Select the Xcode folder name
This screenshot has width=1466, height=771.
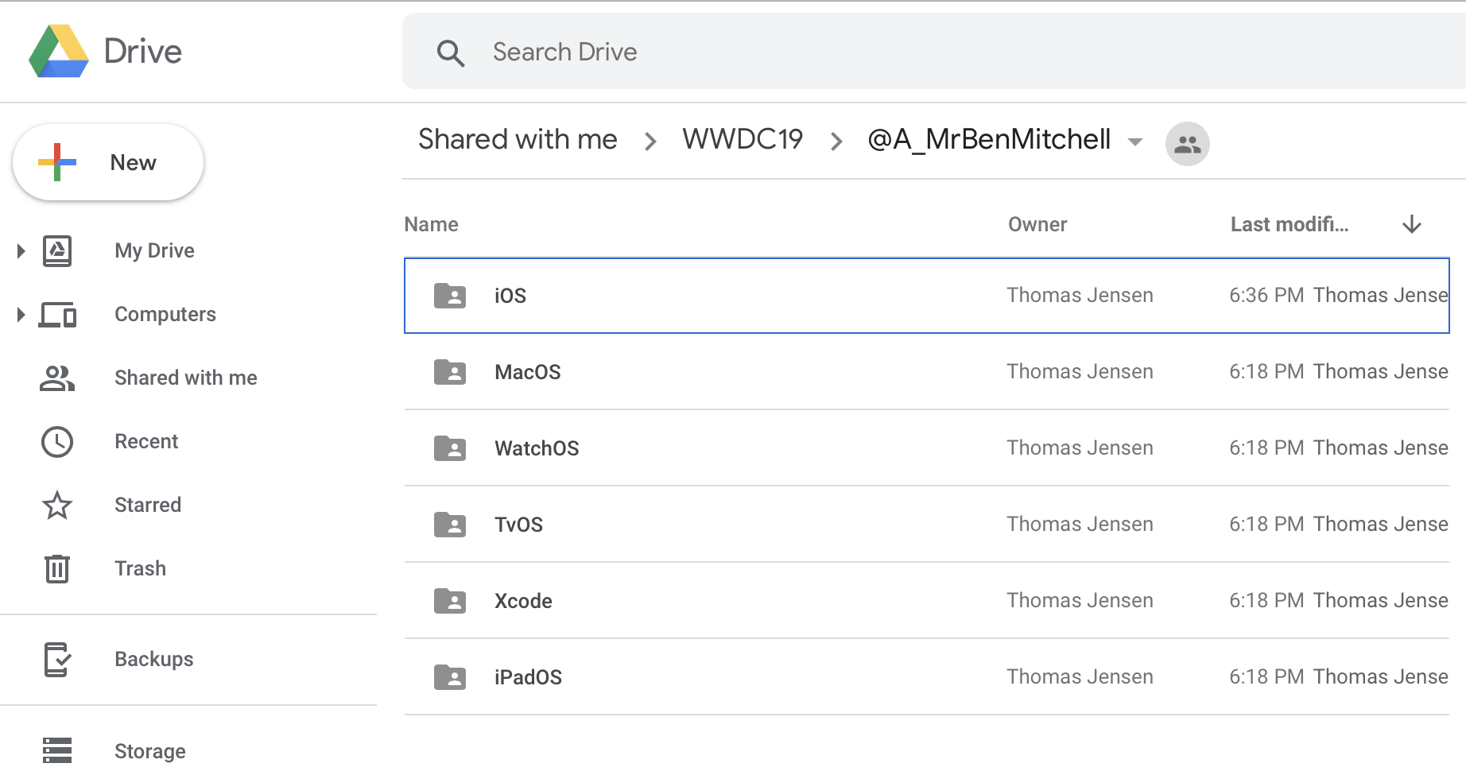click(x=523, y=601)
